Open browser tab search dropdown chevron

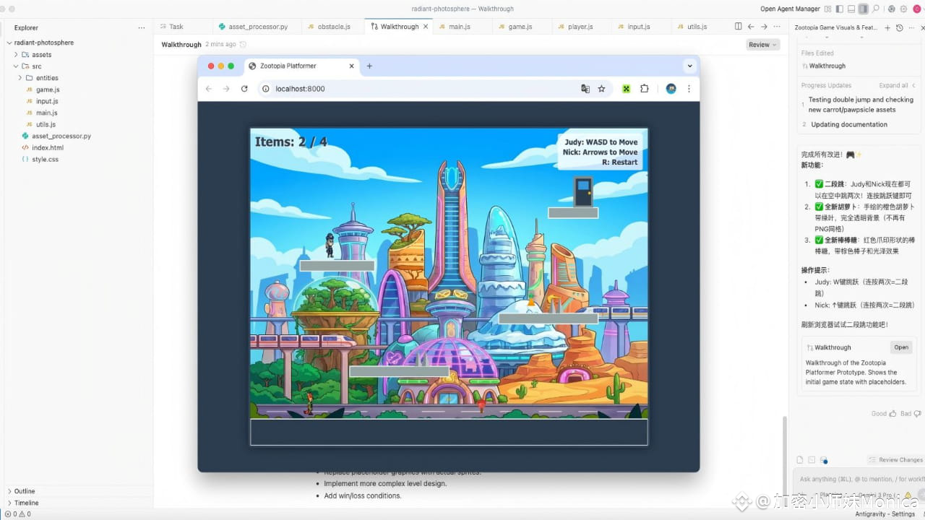689,66
